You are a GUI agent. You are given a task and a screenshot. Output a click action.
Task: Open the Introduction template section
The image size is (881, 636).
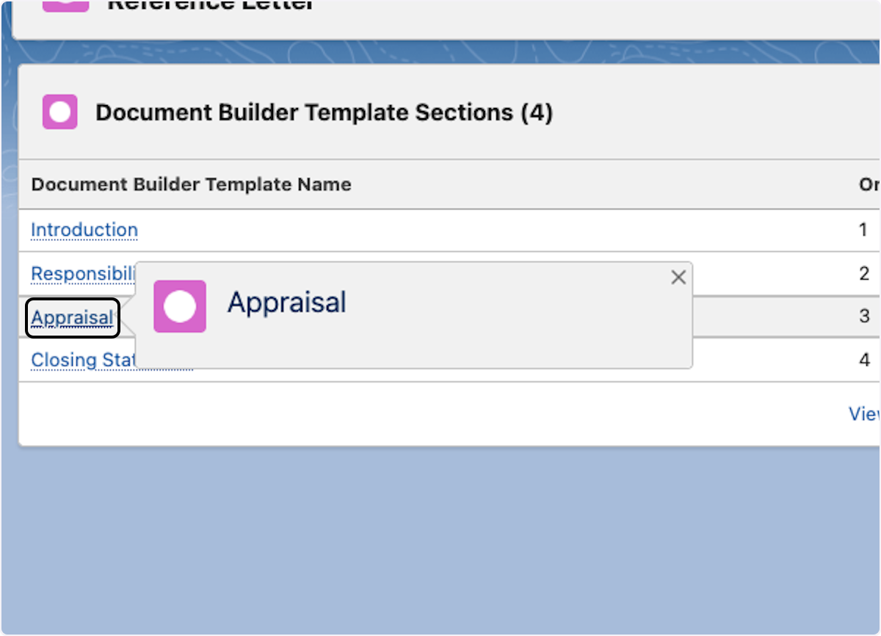(84, 231)
